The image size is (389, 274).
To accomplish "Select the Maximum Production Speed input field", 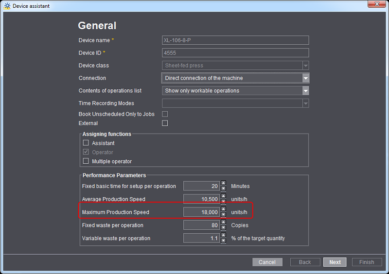I will point(201,212).
